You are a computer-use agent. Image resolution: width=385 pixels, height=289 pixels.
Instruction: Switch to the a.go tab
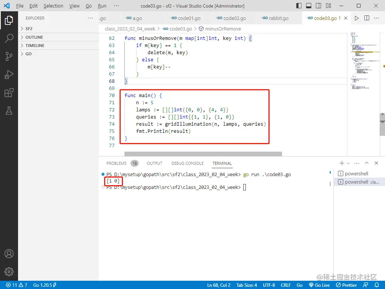(134, 18)
